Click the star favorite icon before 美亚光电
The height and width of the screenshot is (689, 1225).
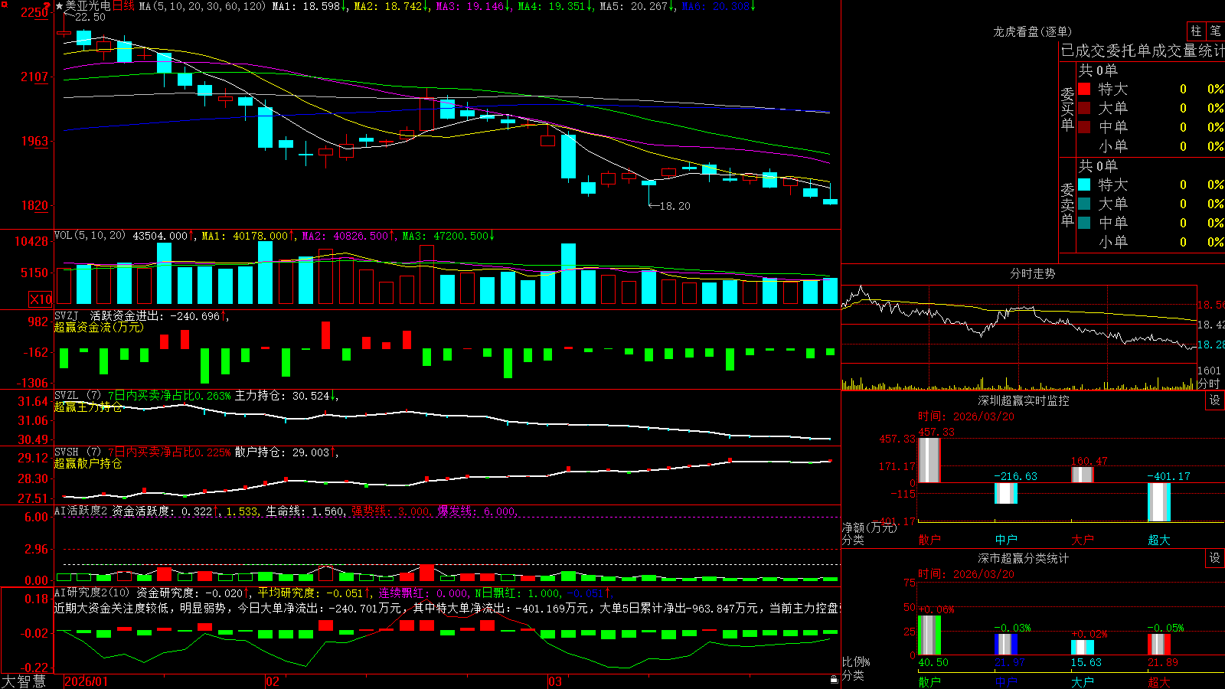(59, 6)
